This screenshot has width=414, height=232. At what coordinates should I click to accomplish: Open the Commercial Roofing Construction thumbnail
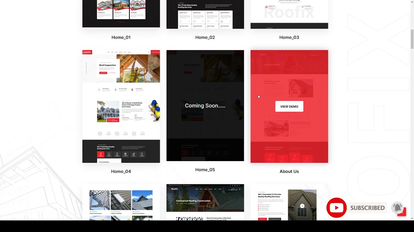[205, 202]
